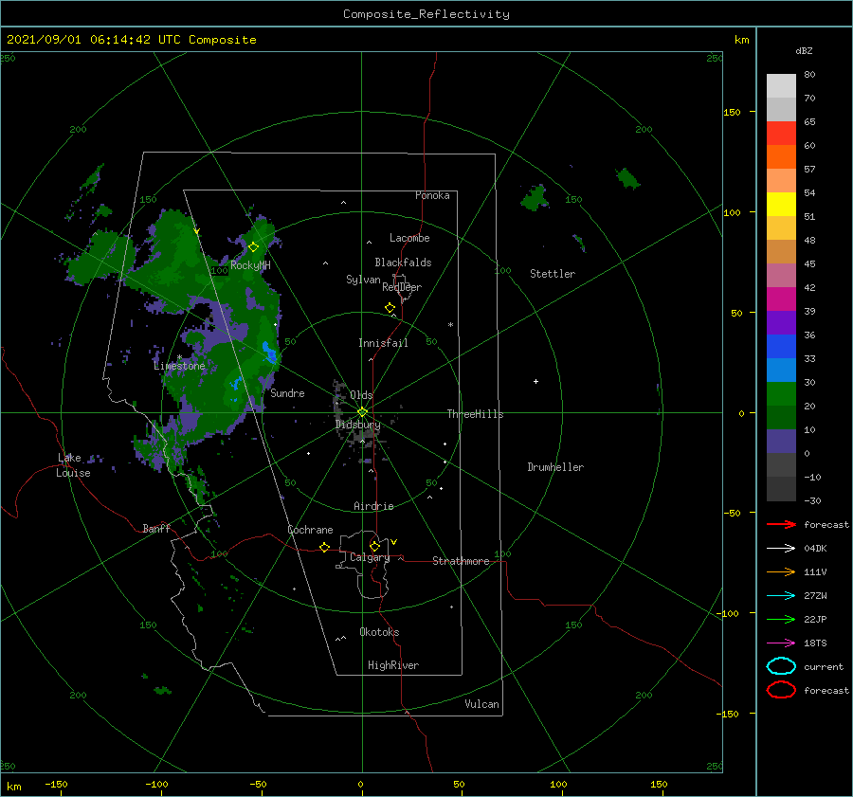
Task: Select the magenta 39 dBZ color swatch
Action: coord(781,299)
